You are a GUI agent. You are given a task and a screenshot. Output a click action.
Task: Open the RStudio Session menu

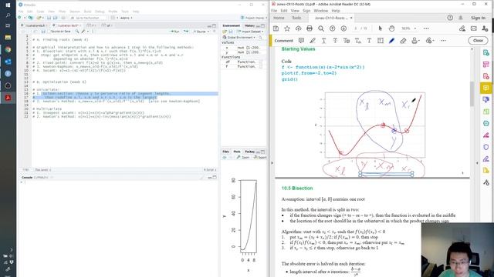[x=75, y=12]
